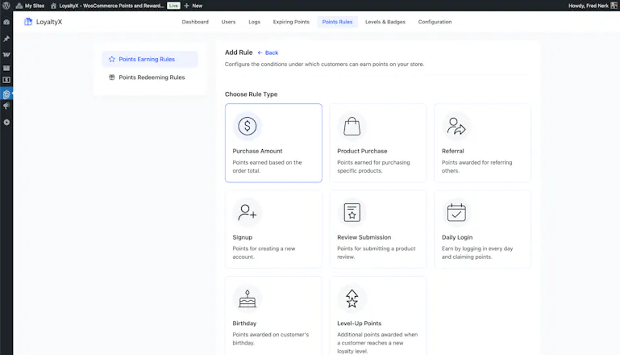The width and height of the screenshot is (620, 355).
Task: Choose the Review Submission rule title
Action: tap(364, 237)
